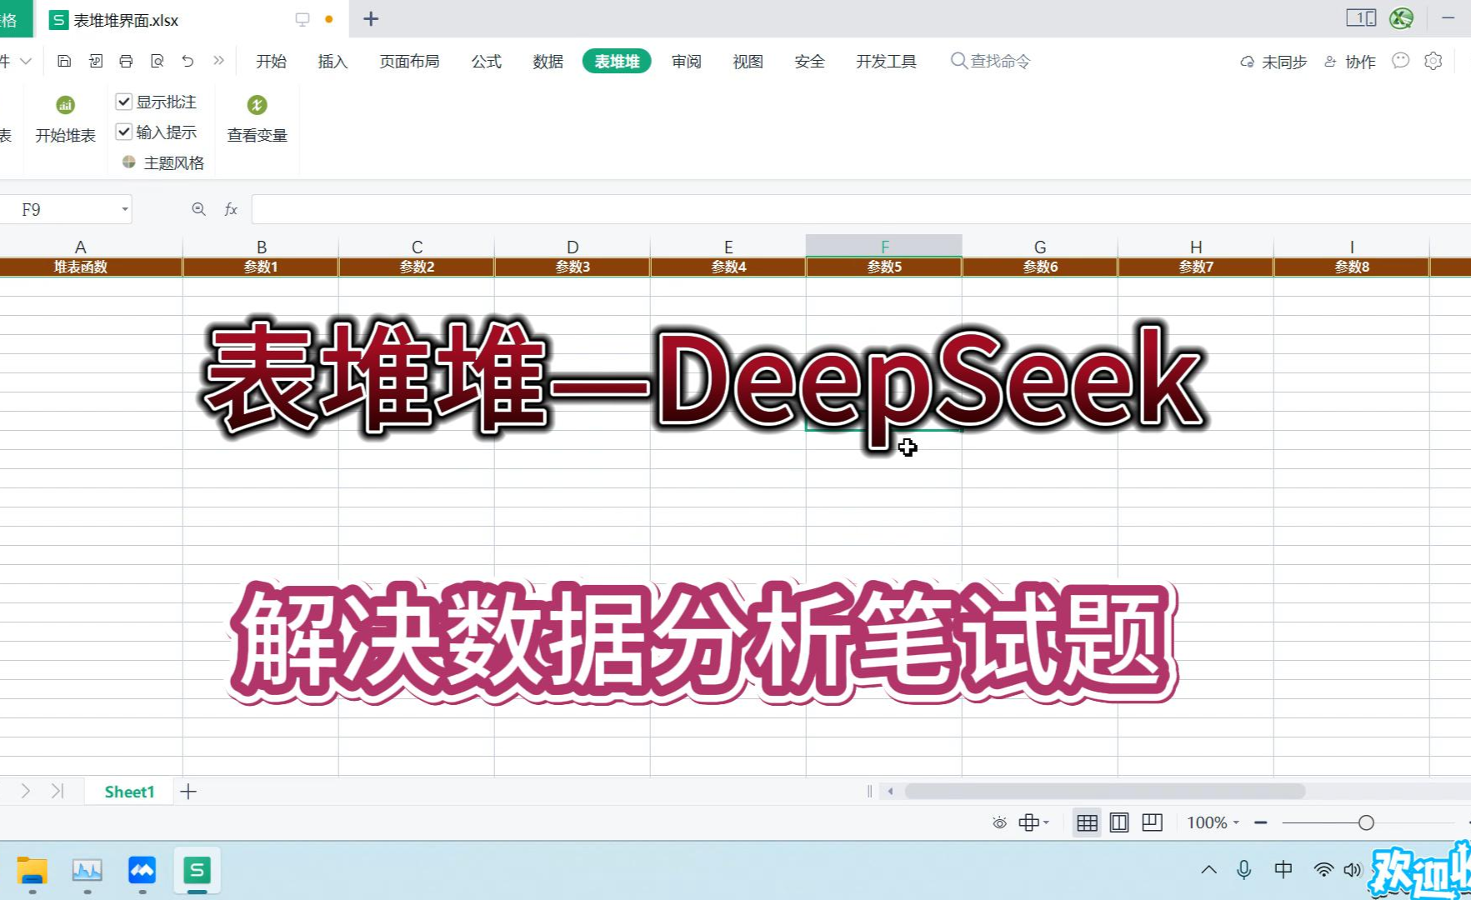This screenshot has width=1471, height=900.
Task: Click the Print Preview icon
Action: [157, 60]
